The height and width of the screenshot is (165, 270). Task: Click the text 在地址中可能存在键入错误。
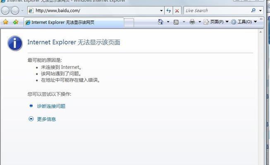[x=70, y=80]
